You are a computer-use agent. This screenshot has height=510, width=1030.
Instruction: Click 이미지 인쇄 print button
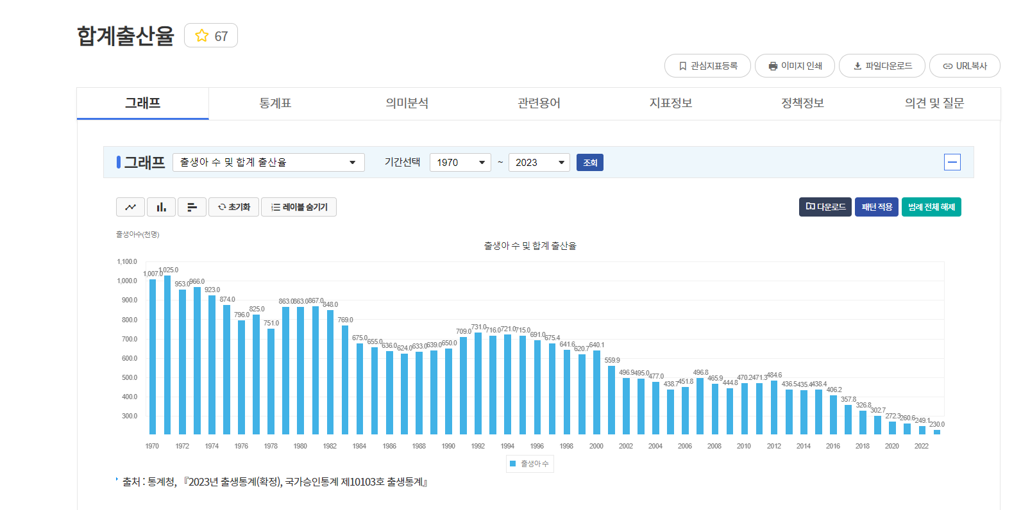click(795, 66)
